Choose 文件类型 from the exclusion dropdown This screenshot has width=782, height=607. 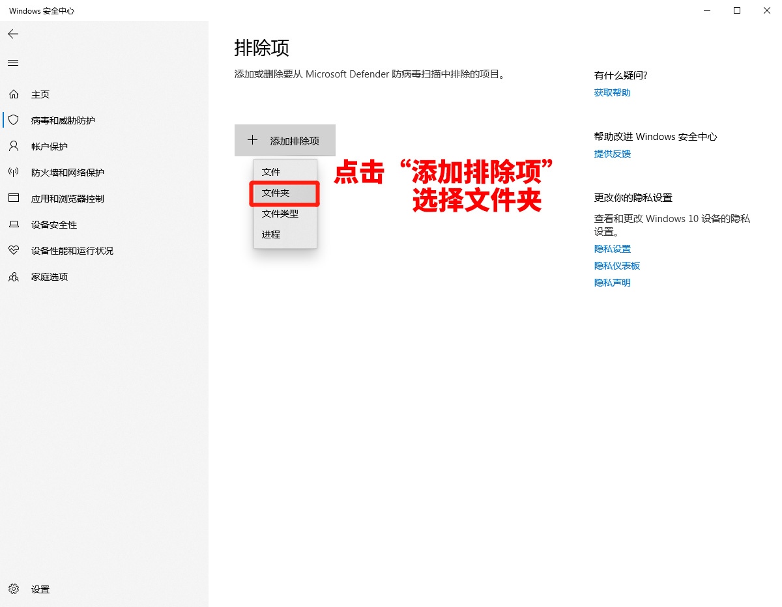[285, 214]
